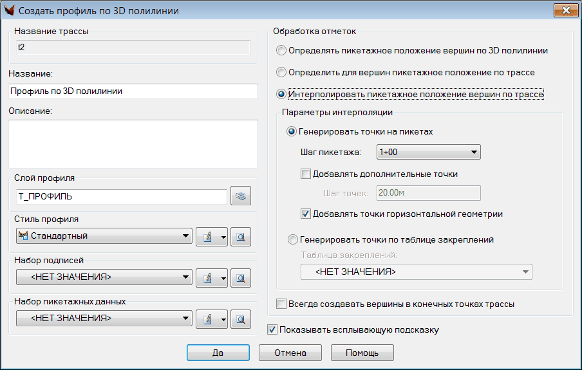Image resolution: width=582 pixels, height=370 pixels.
Task: Uncheck 'Добавлять точки горизонтальной геометрии'
Action: pos(306,214)
